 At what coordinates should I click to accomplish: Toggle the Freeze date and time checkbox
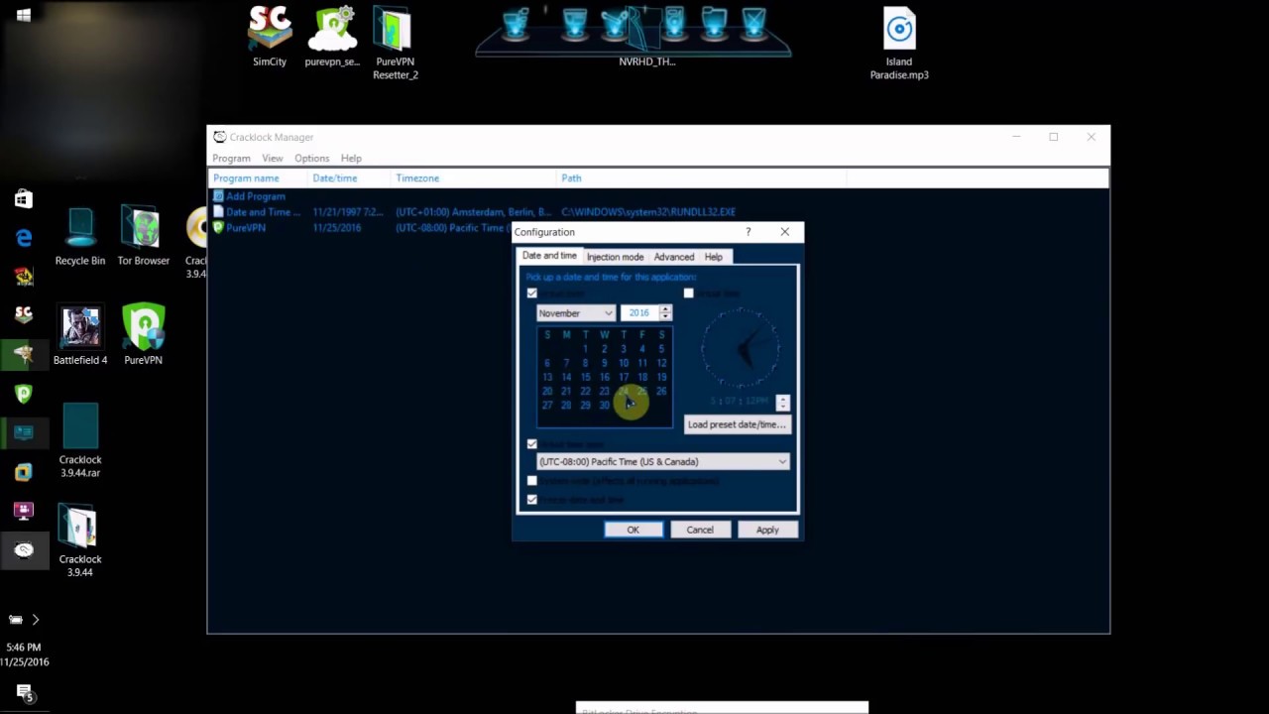tap(532, 500)
